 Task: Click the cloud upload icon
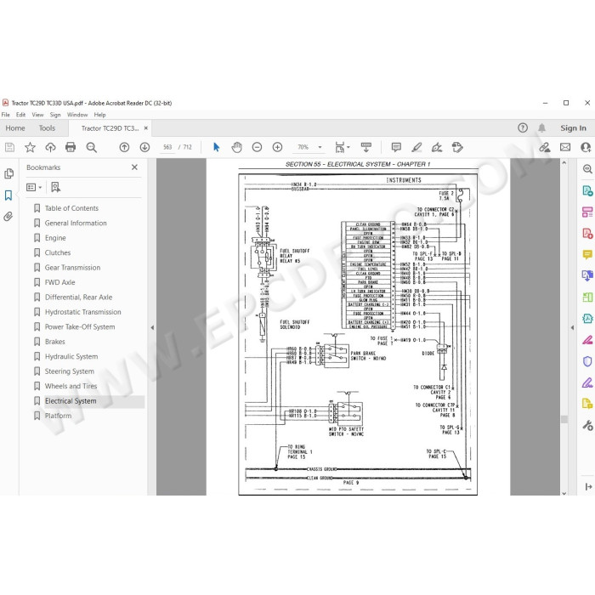(x=50, y=147)
